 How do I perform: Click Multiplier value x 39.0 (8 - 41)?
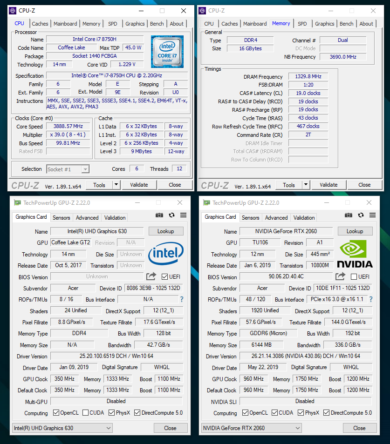tap(68, 135)
